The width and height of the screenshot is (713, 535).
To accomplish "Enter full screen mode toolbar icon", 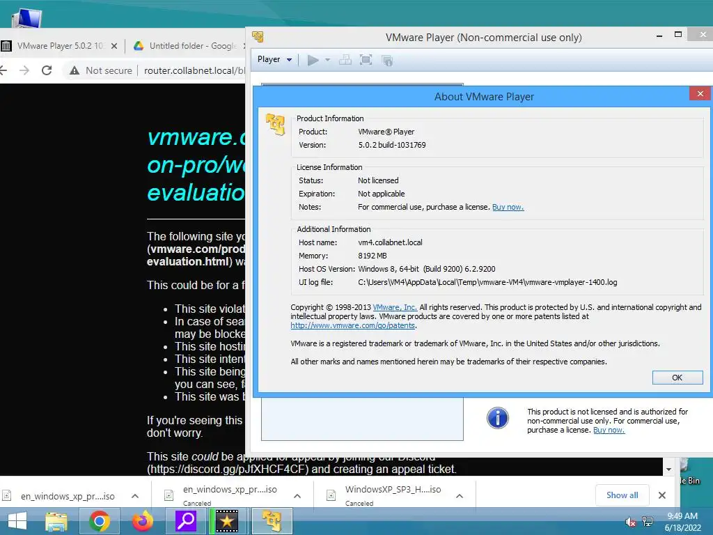I will click(x=366, y=60).
